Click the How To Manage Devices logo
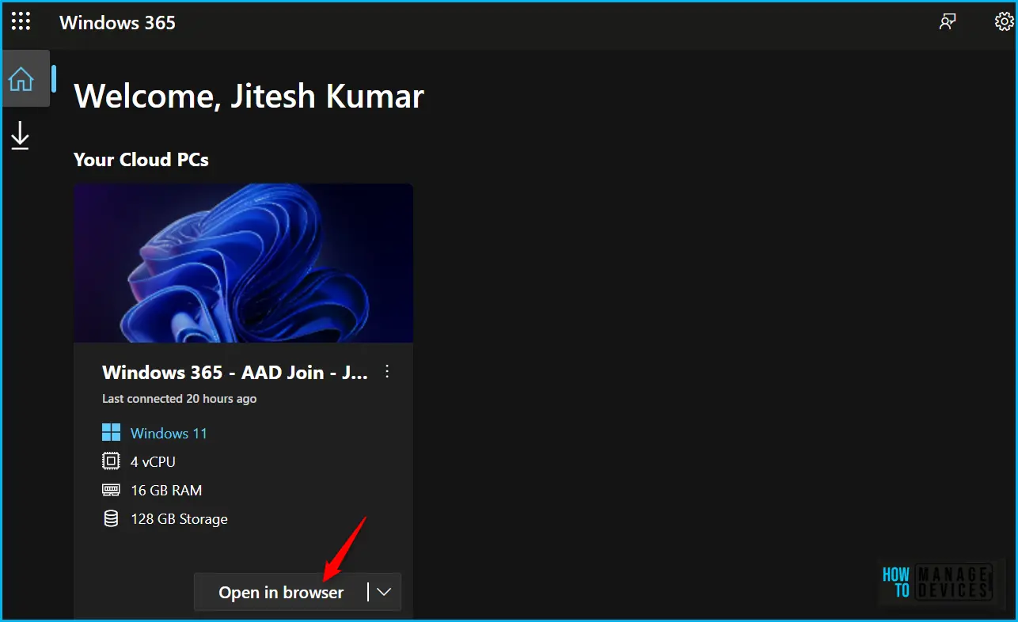This screenshot has width=1018, height=622. (x=937, y=582)
